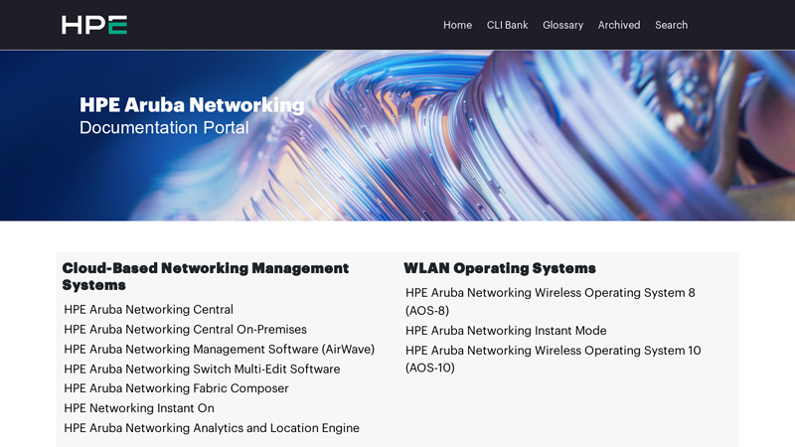Click the Cloud-Based Networking Management Systems heading
The height and width of the screenshot is (447, 795).
click(206, 276)
